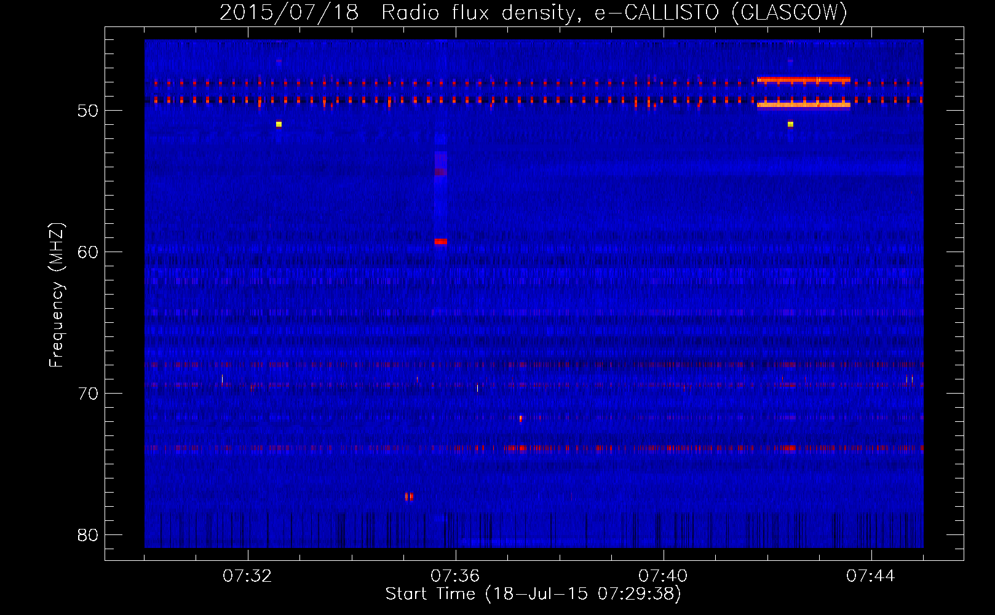
Task: Click the 70 frequency tick label
Action: tap(88, 394)
